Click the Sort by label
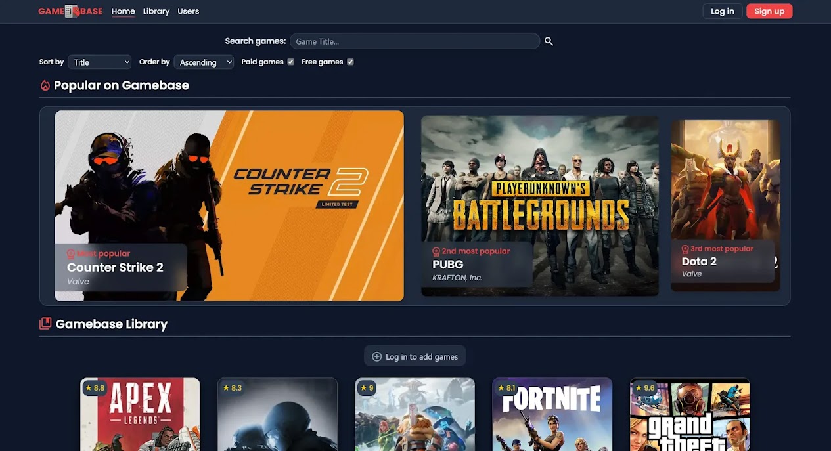The image size is (831, 451). [51, 62]
